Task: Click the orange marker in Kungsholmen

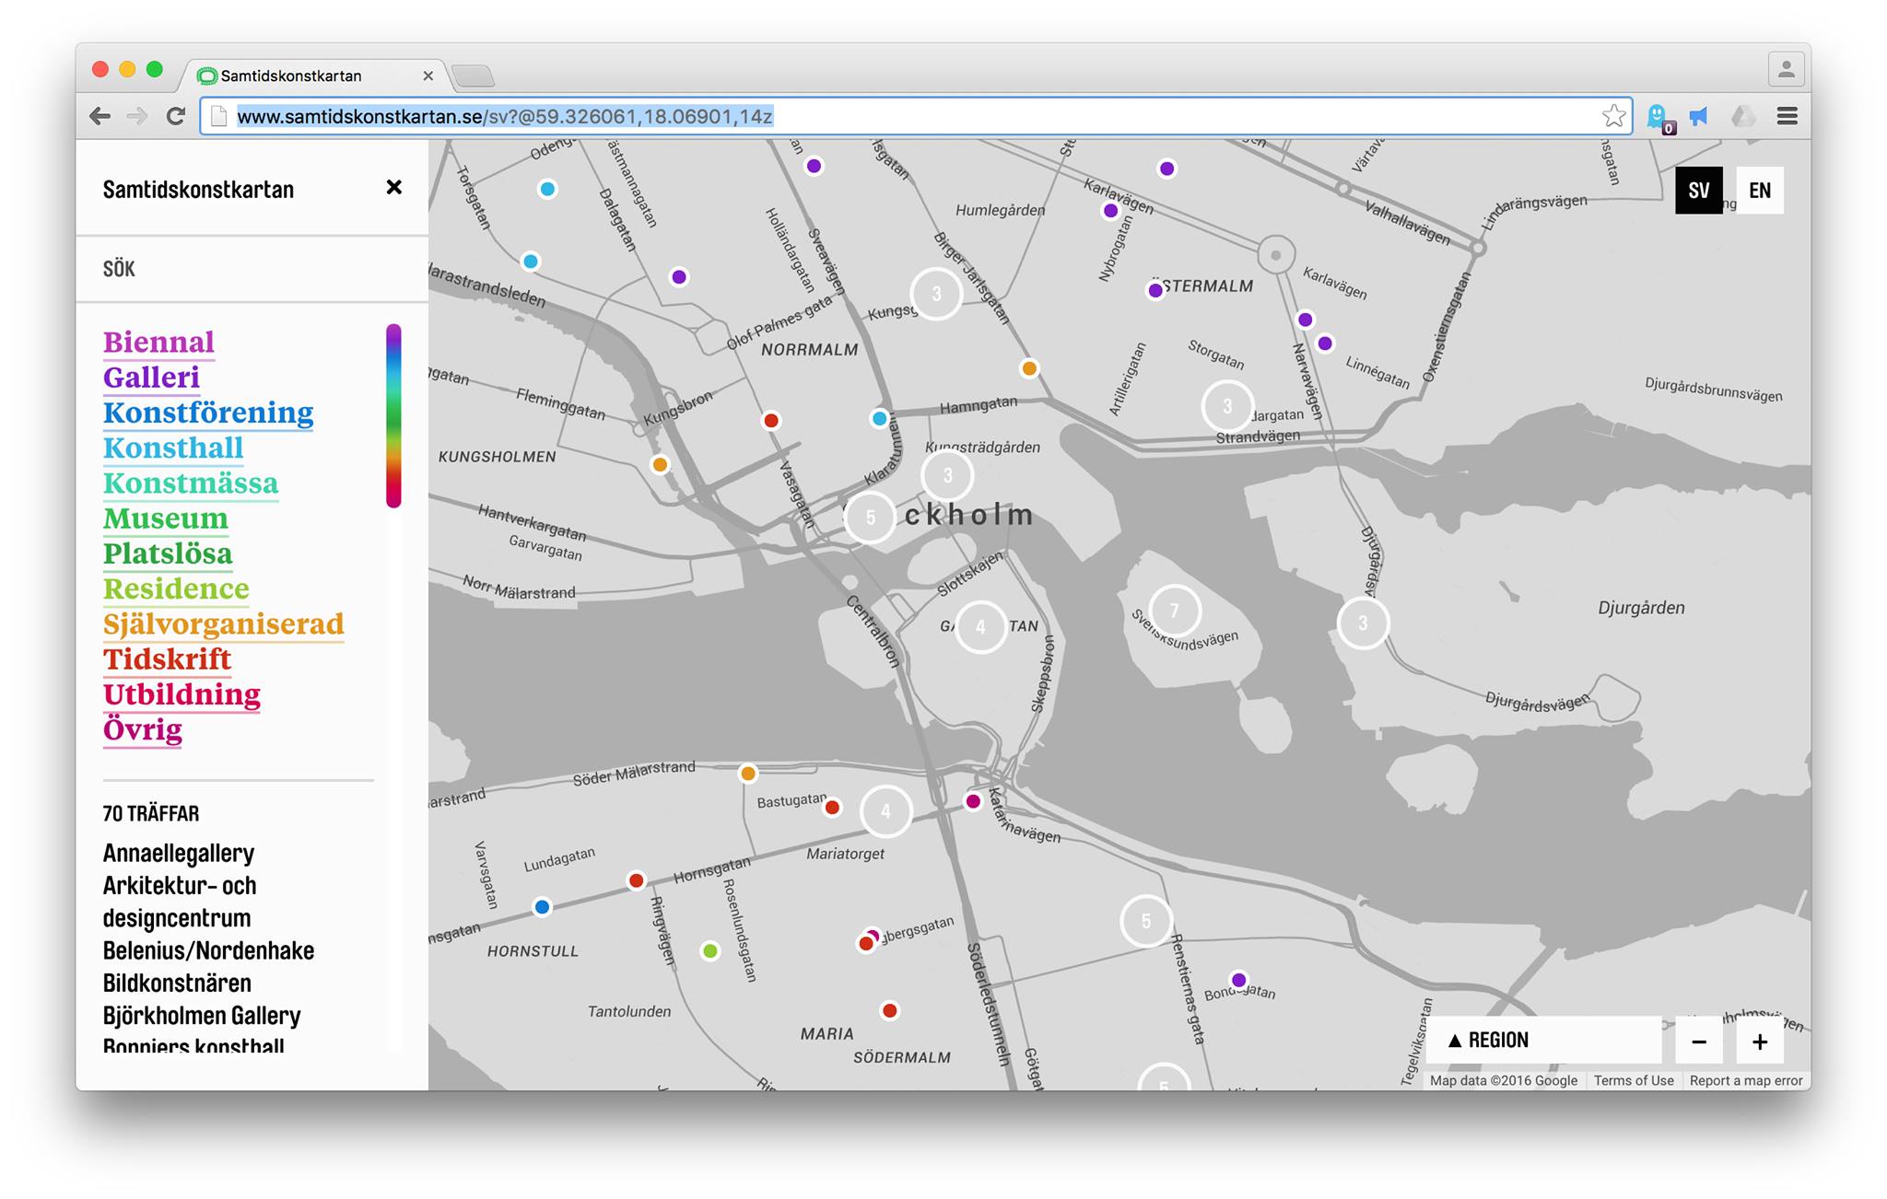Action: coord(660,465)
